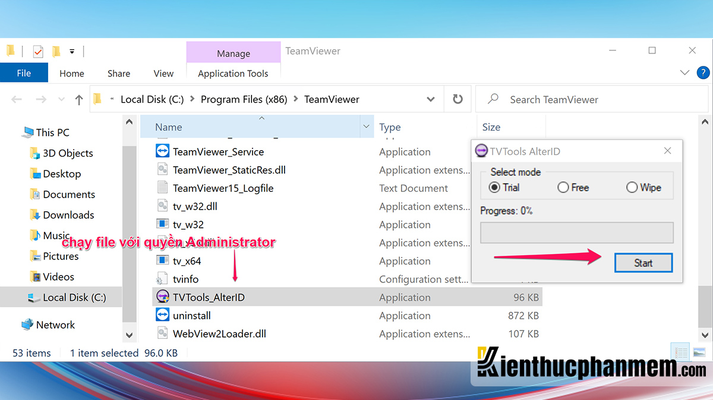Click the TVTools_AlterID application icon
This screenshot has height=400, width=713.
162,297
